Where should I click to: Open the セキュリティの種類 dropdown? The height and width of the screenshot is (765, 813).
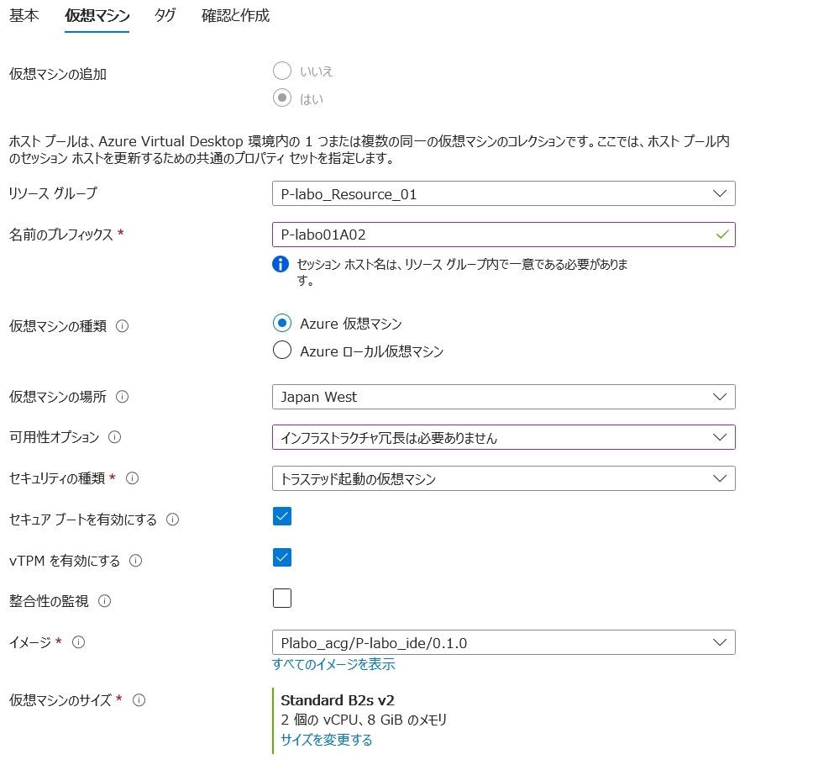[x=503, y=478]
